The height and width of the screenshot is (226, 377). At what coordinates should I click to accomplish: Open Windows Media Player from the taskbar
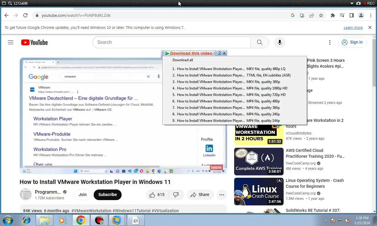pyautogui.click(x=62, y=220)
